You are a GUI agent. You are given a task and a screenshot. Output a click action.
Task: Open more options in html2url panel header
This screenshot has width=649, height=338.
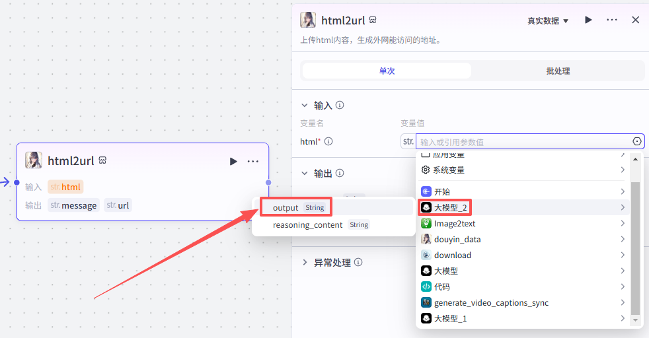612,20
